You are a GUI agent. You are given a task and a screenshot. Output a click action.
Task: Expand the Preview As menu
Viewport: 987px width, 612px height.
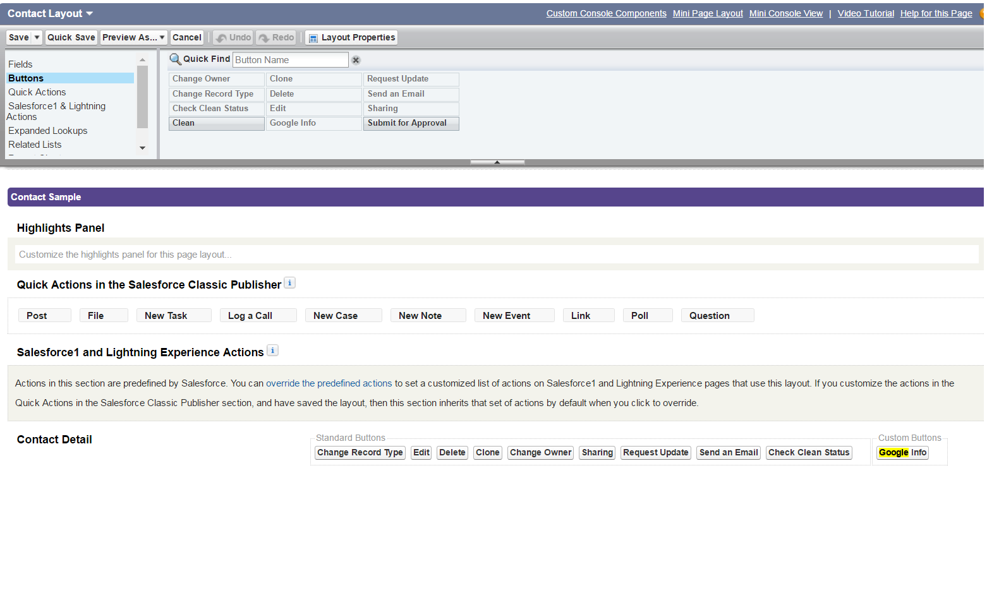pos(162,38)
